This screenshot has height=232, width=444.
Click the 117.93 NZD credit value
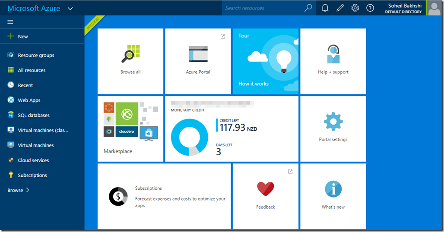pyautogui.click(x=238, y=128)
